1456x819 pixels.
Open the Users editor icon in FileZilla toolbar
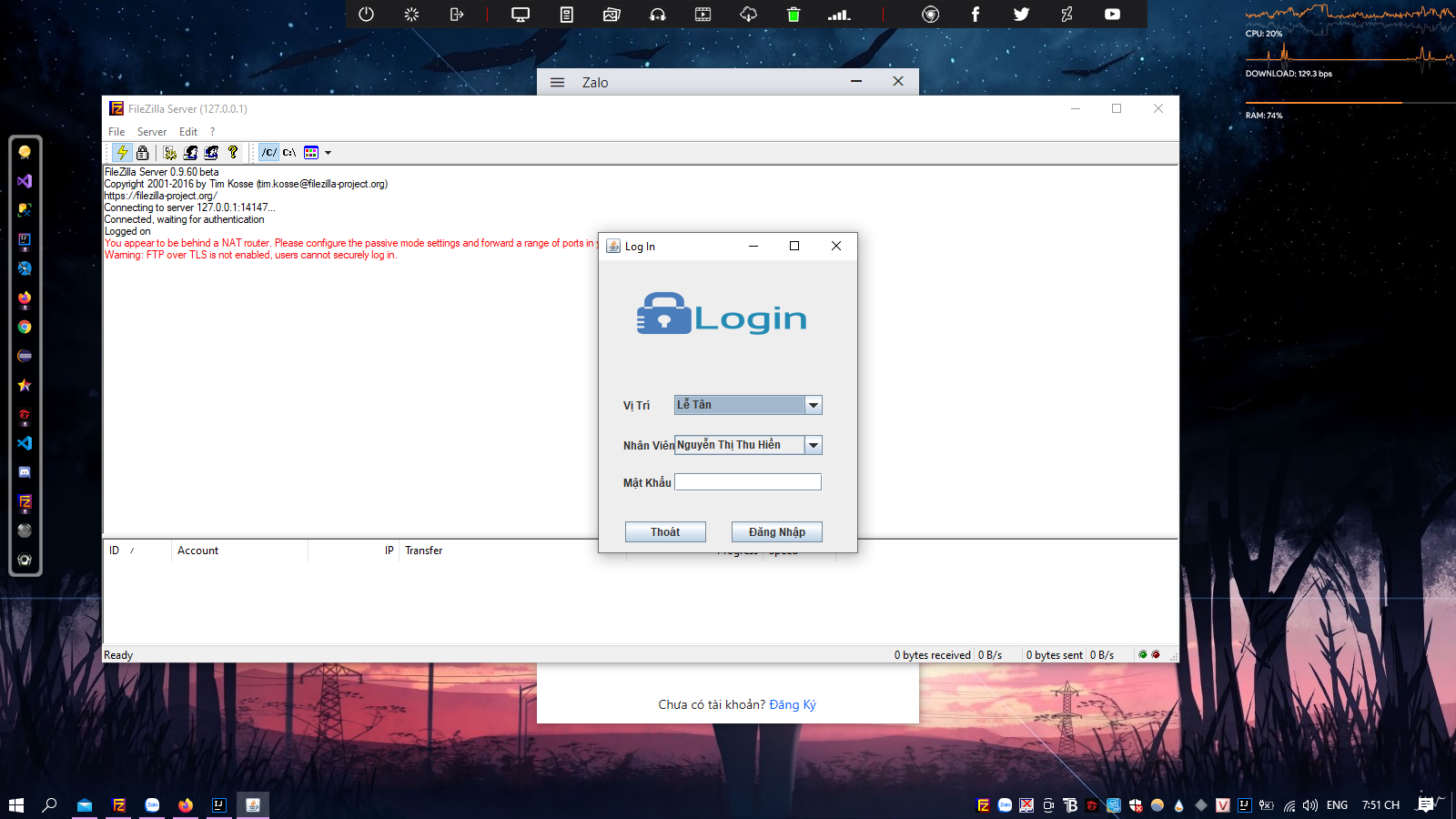191,152
